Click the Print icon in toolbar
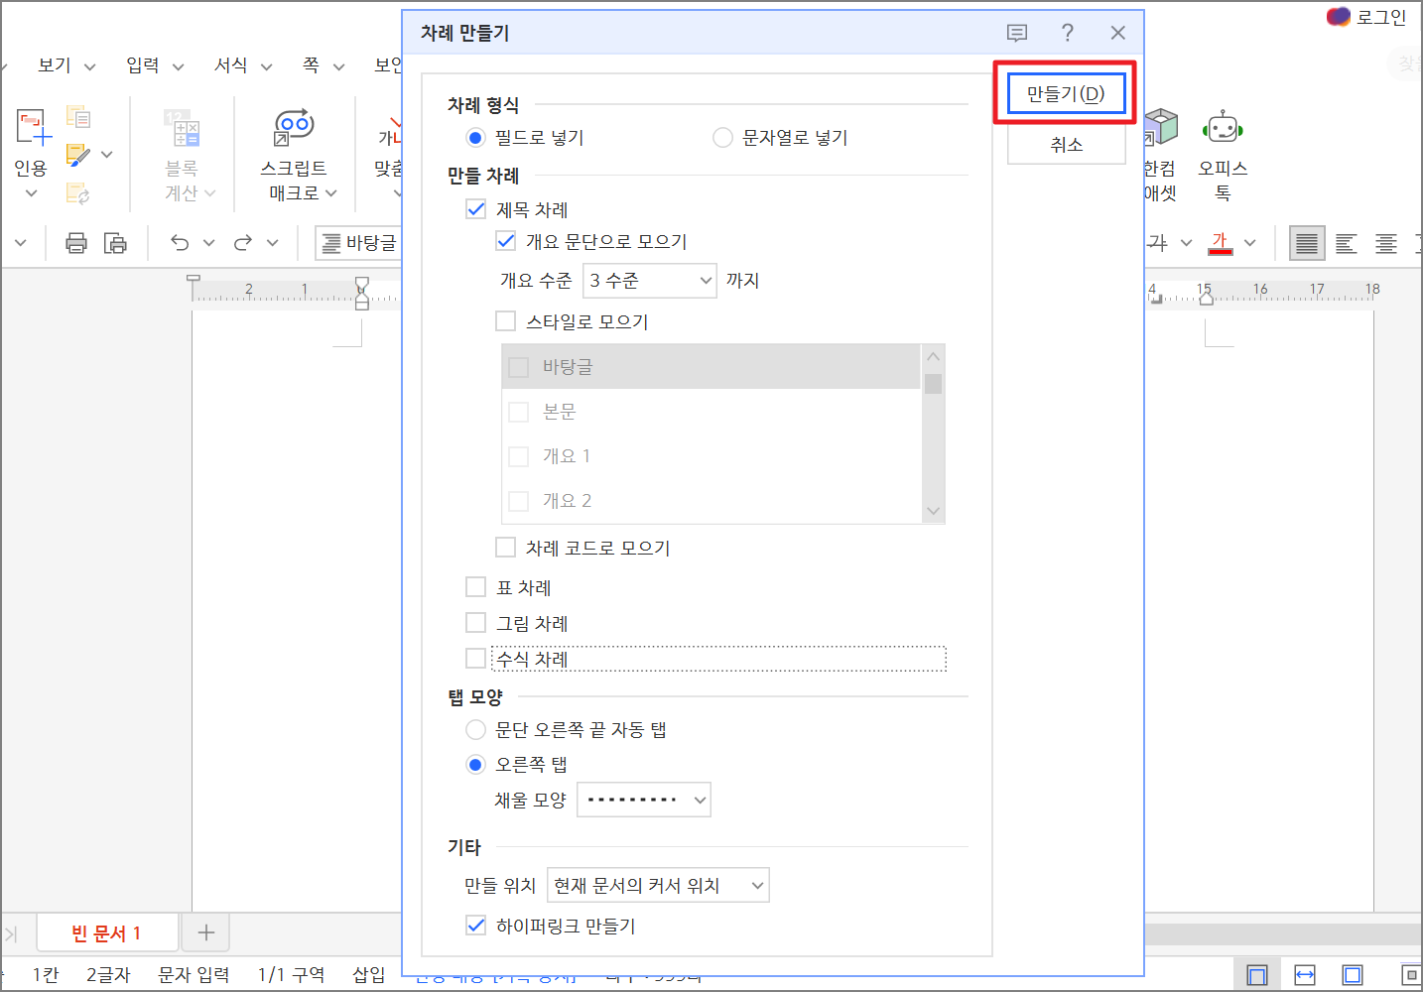Viewport: 1423px width, 992px height. tap(76, 242)
